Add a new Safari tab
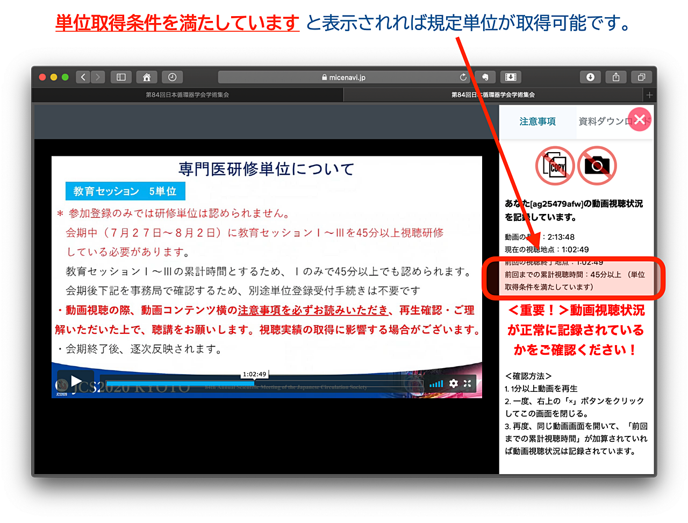The width and height of the screenshot is (688, 523). click(x=649, y=95)
